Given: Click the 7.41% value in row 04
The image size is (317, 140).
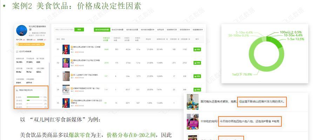Looking at the screenshot, I should click(159, 90).
